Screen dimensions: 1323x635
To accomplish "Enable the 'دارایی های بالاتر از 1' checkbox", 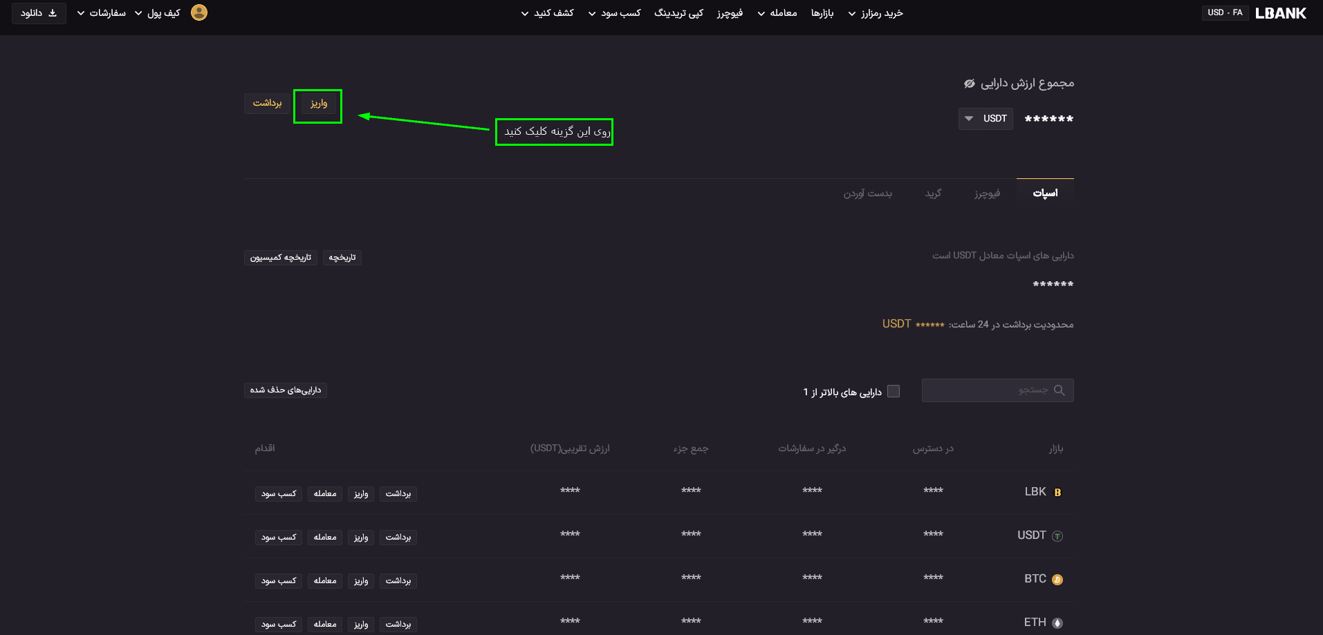I will [894, 391].
